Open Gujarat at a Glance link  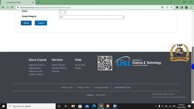pos(37,65)
